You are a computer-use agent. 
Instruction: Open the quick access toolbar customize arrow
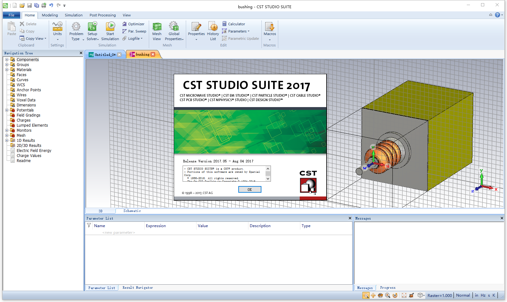click(65, 5)
